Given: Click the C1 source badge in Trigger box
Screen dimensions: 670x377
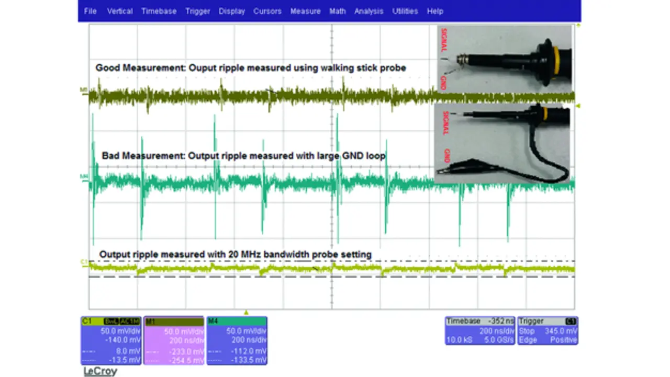Looking at the screenshot, I should pyautogui.click(x=571, y=321).
